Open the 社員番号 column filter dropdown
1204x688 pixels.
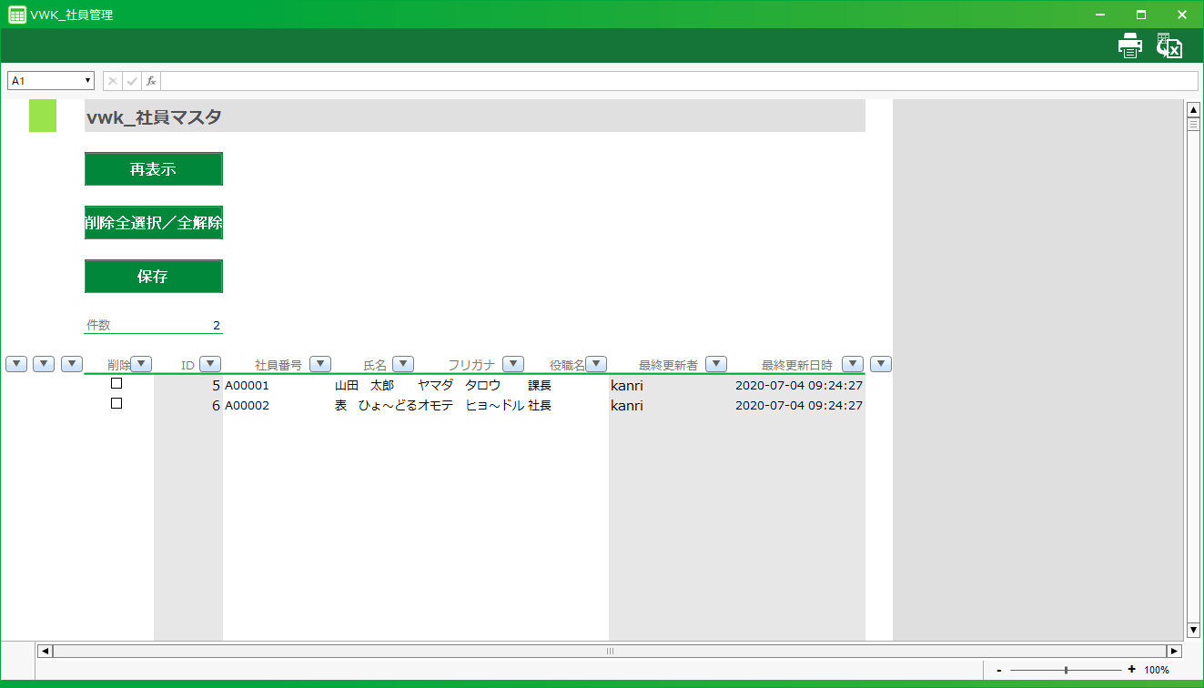tap(319, 364)
